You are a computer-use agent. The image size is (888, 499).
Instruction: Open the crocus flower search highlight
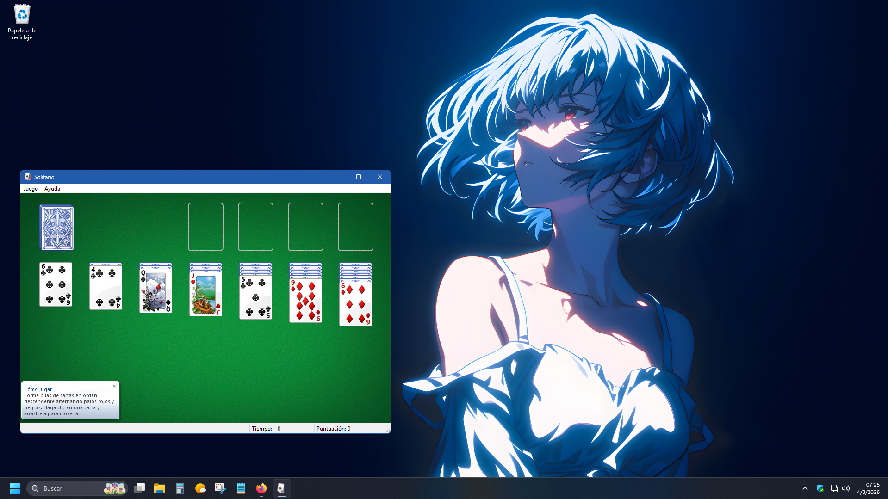point(114,488)
